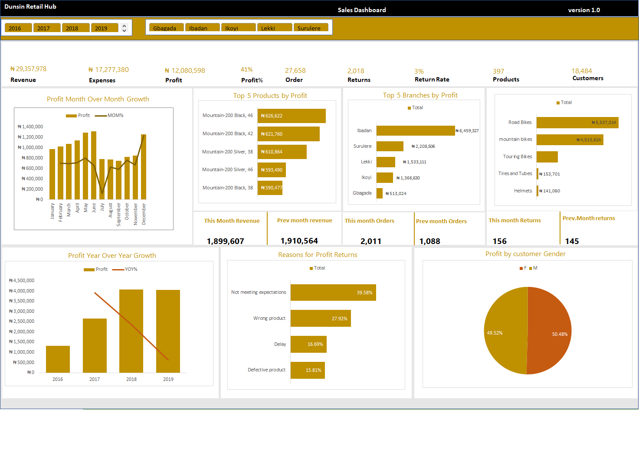Filter dashboard by year 2018
Screen dimensions: 639x452
tap(75, 28)
